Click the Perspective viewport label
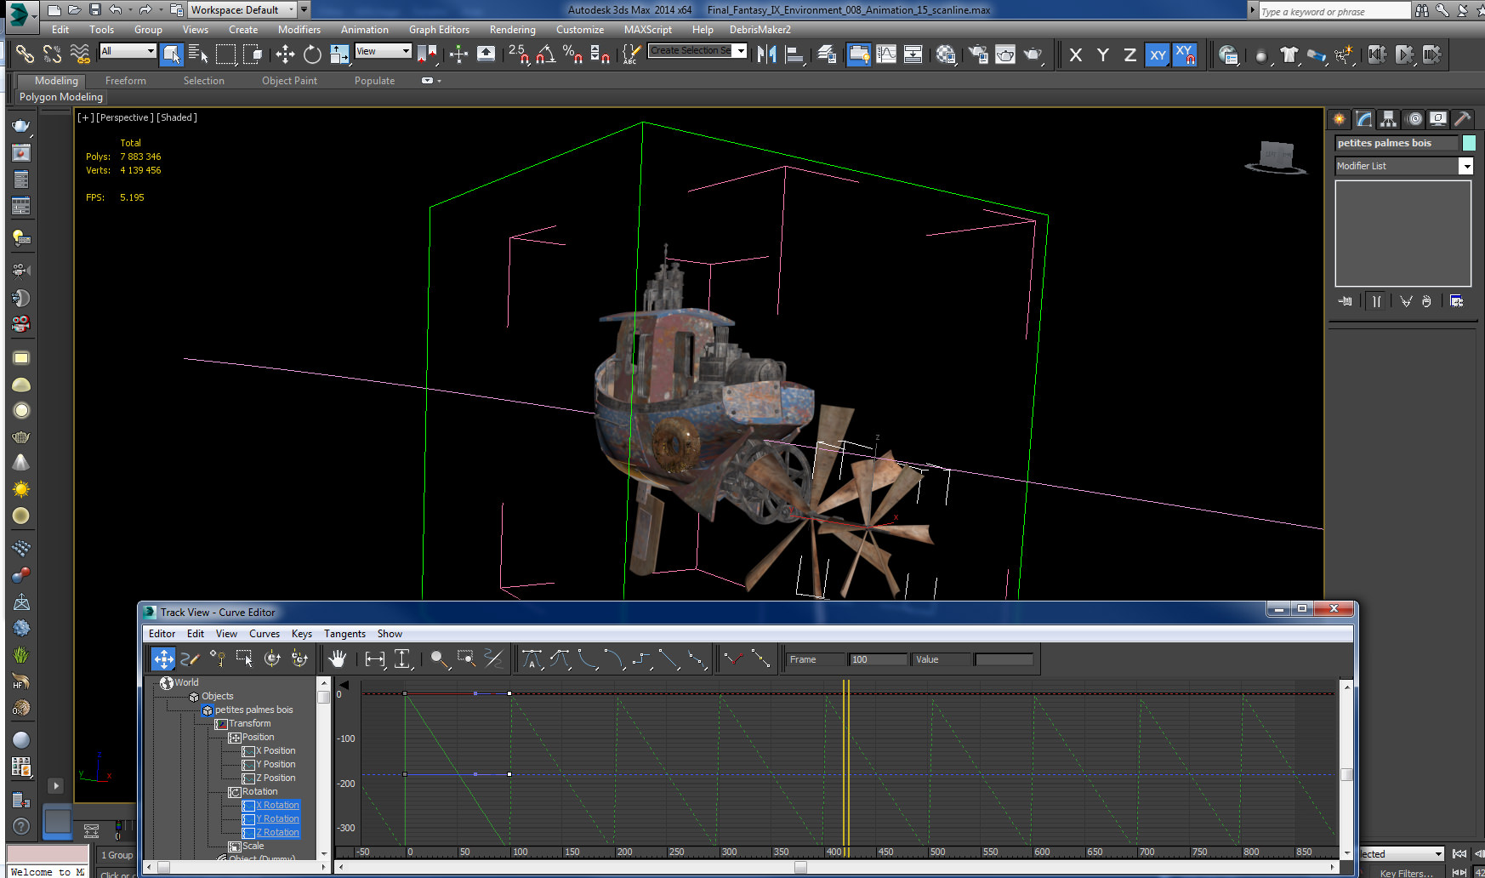This screenshot has width=1485, height=878. (125, 117)
